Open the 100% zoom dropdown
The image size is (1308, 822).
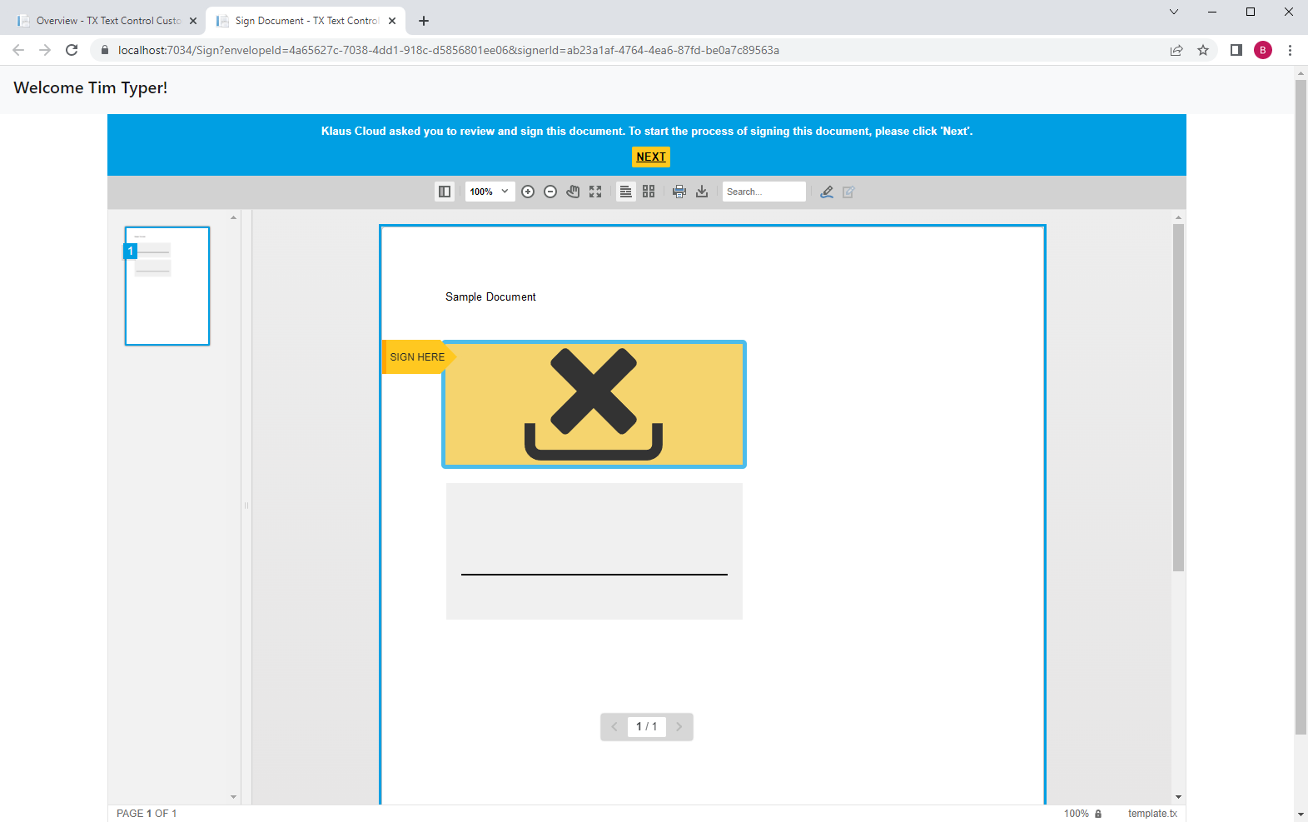click(x=490, y=192)
